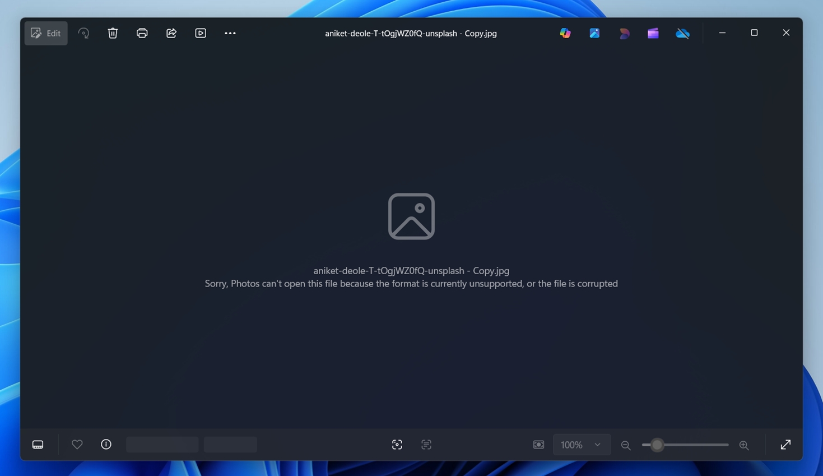Check OneDrive sync status icon
Viewport: 823px width, 476px height.
click(682, 33)
